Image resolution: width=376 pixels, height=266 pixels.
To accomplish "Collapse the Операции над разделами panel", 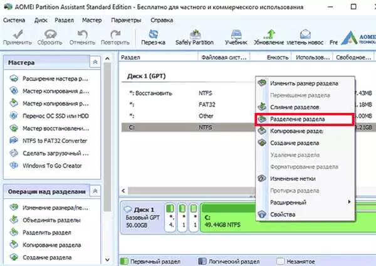I will [95, 191].
